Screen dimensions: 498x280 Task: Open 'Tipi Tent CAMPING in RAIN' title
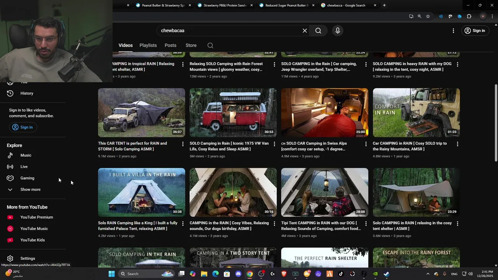point(321,226)
